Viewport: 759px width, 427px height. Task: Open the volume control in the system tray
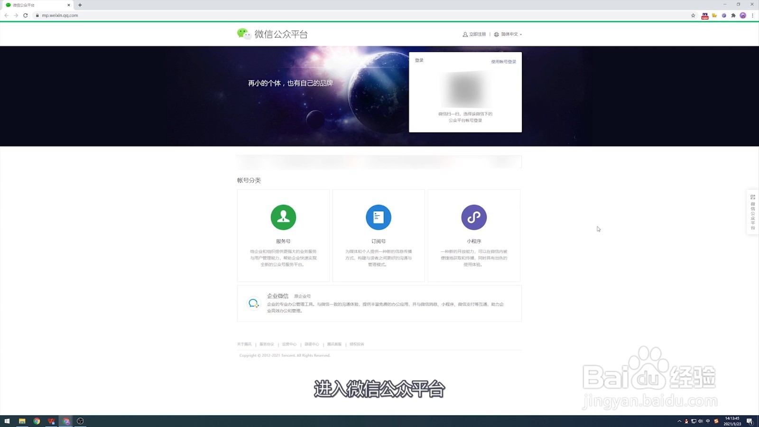[x=701, y=421]
